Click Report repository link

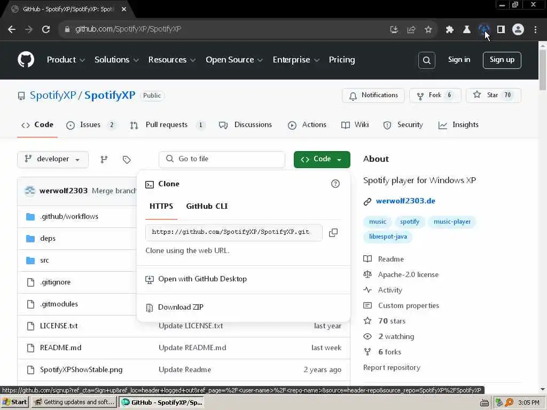click(x=392, y=368)
